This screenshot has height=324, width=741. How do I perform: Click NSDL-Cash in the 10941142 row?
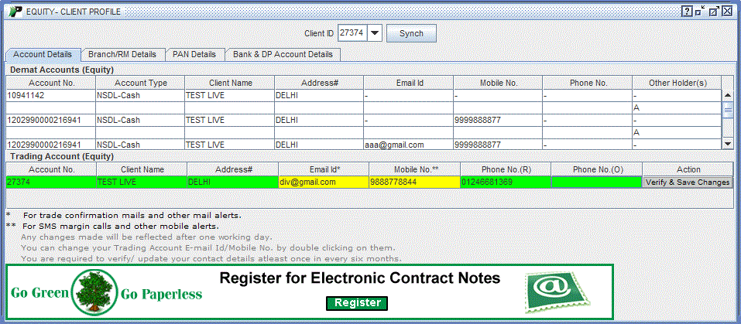click(x=140, y=95)
